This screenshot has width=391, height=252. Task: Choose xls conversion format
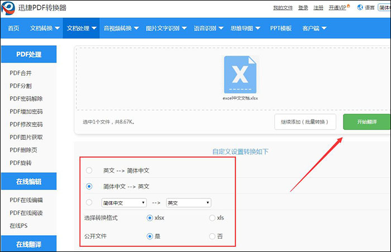tap(212, 218)
